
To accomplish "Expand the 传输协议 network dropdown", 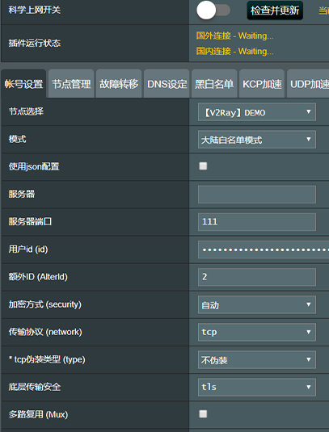I will (257, 332).
